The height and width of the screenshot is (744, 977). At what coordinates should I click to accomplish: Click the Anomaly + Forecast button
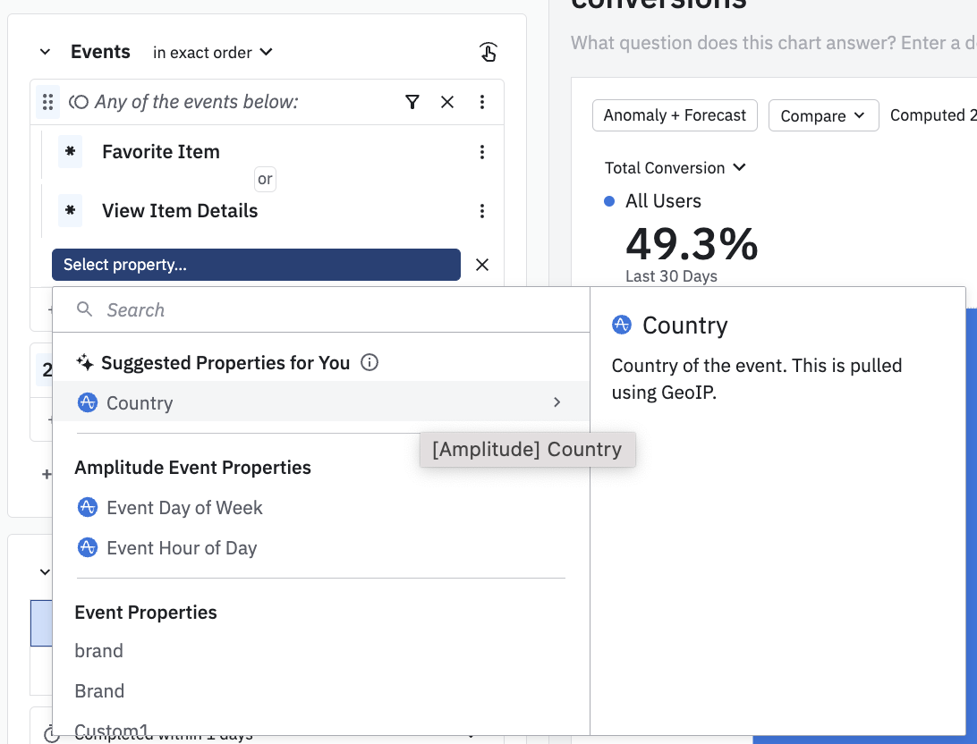click(x=675, y=115)
